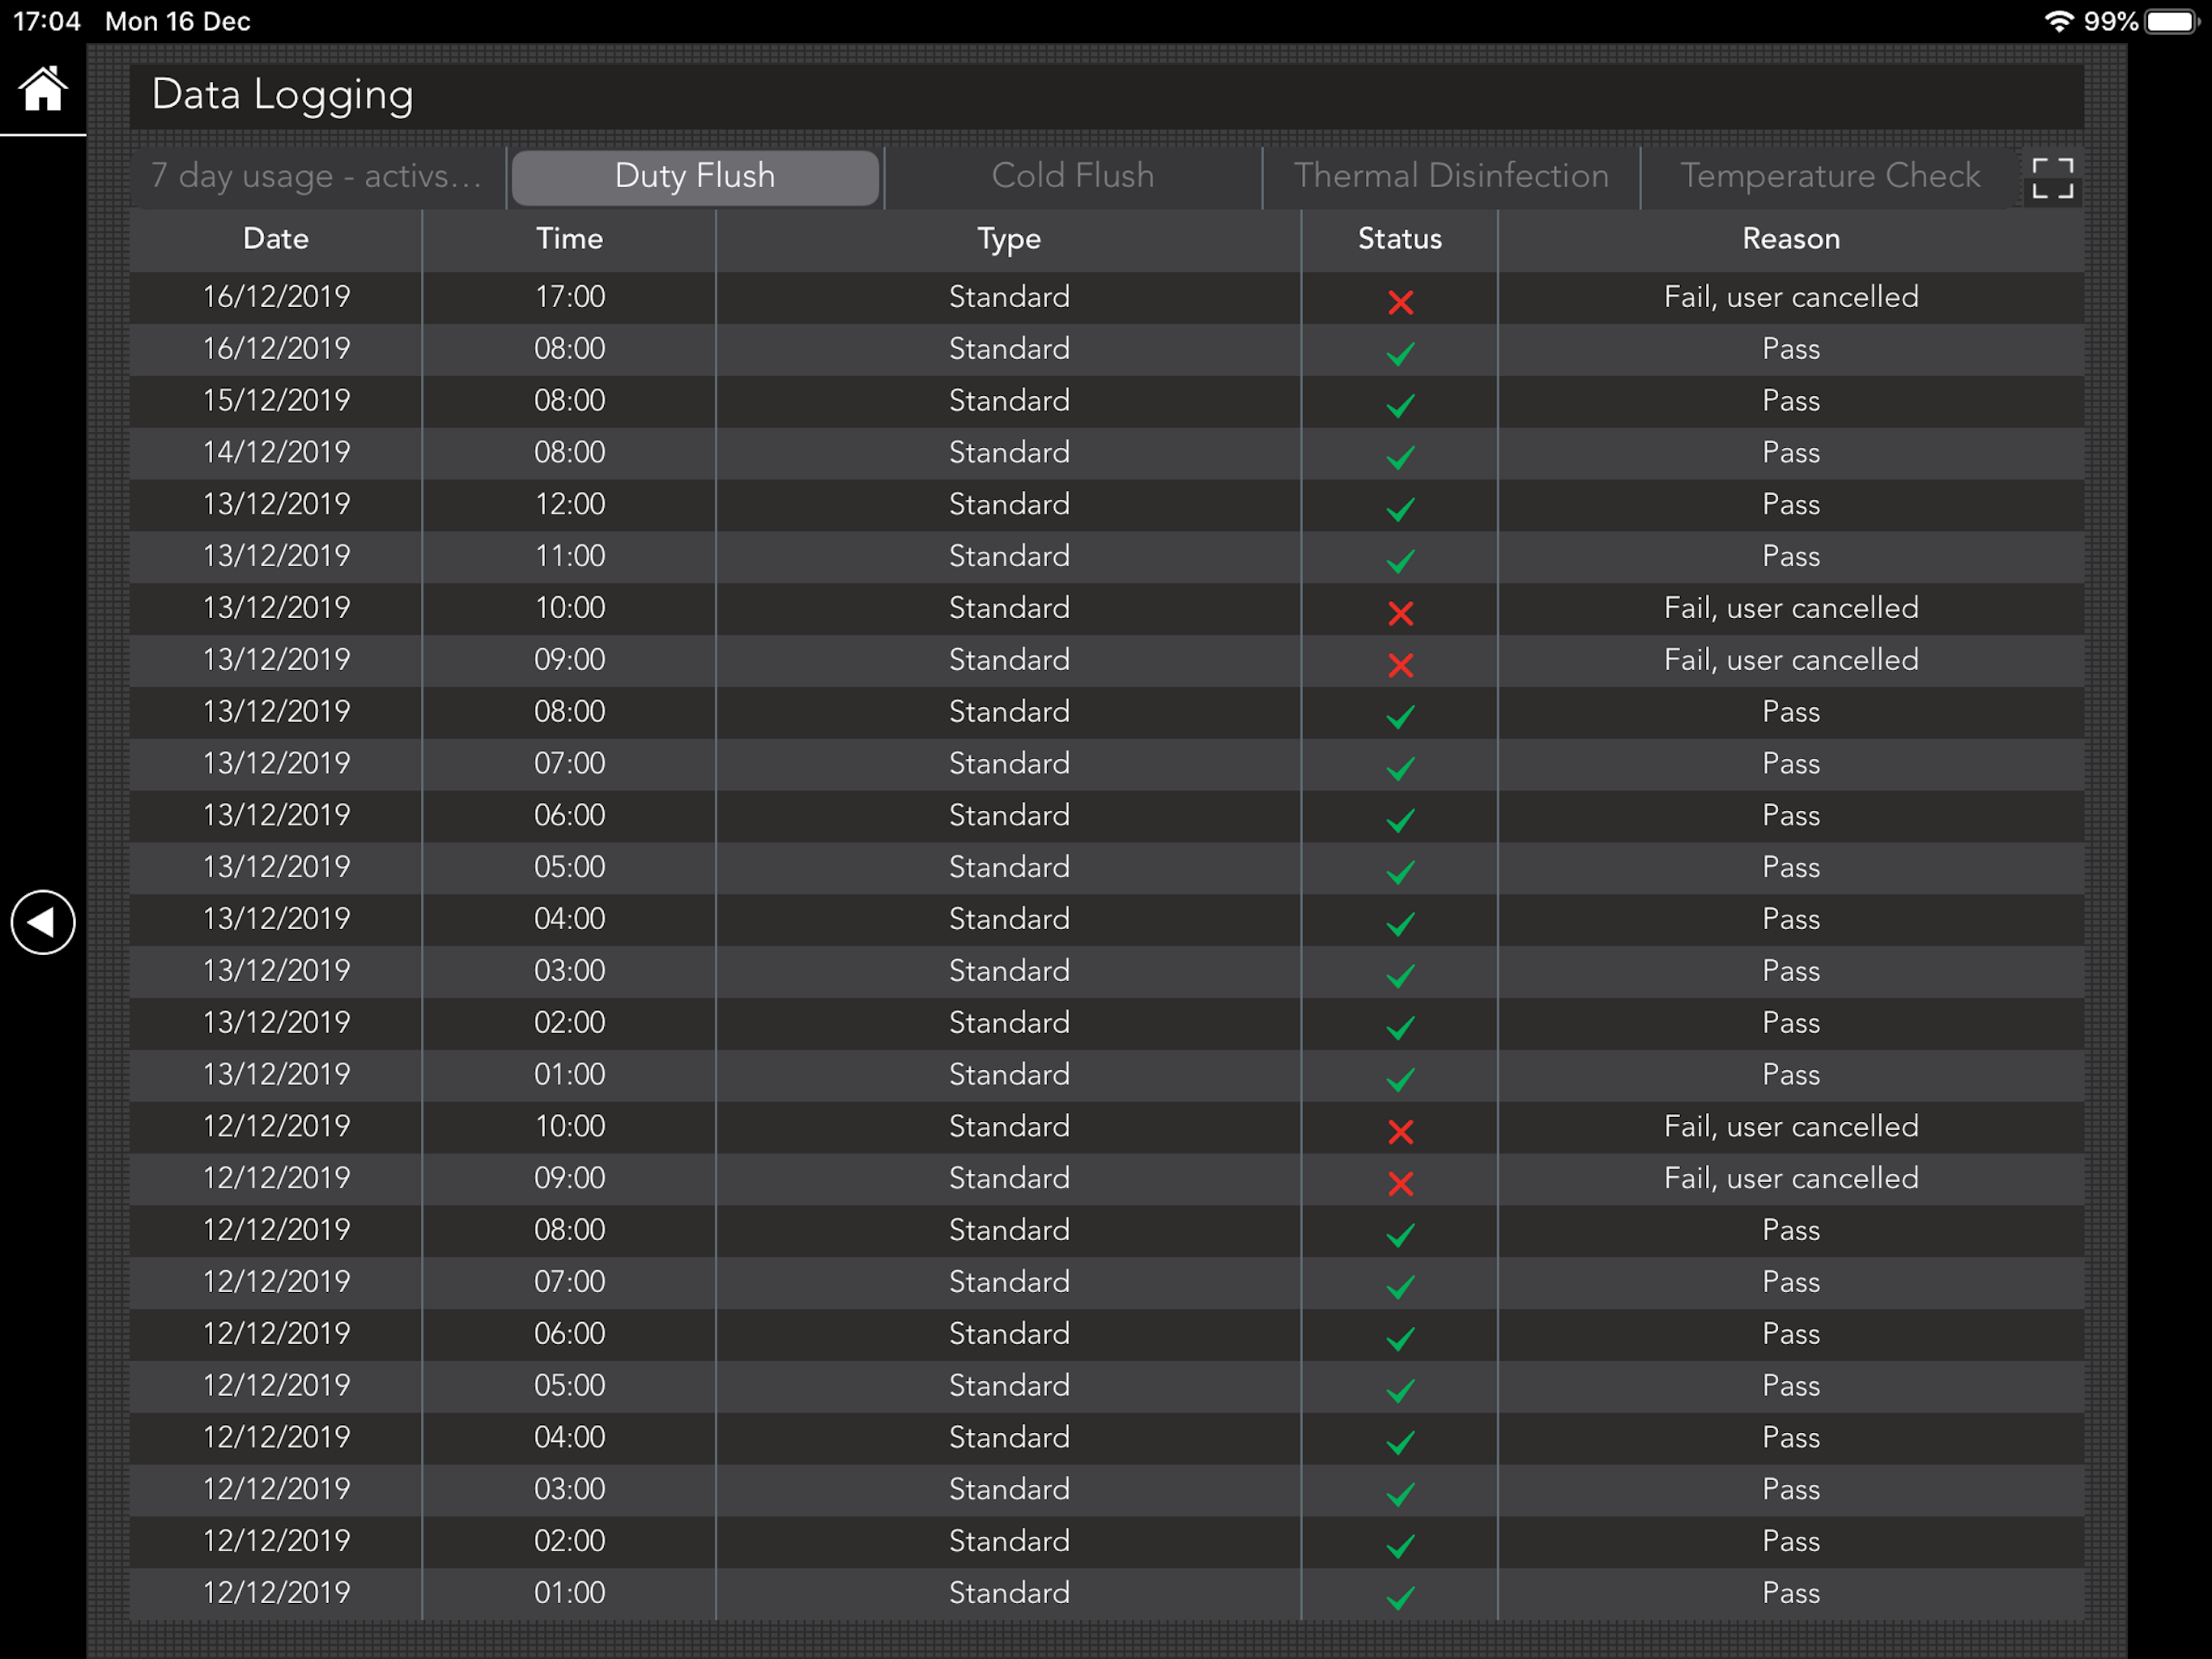Click the Reason column header

[1791, 239]
